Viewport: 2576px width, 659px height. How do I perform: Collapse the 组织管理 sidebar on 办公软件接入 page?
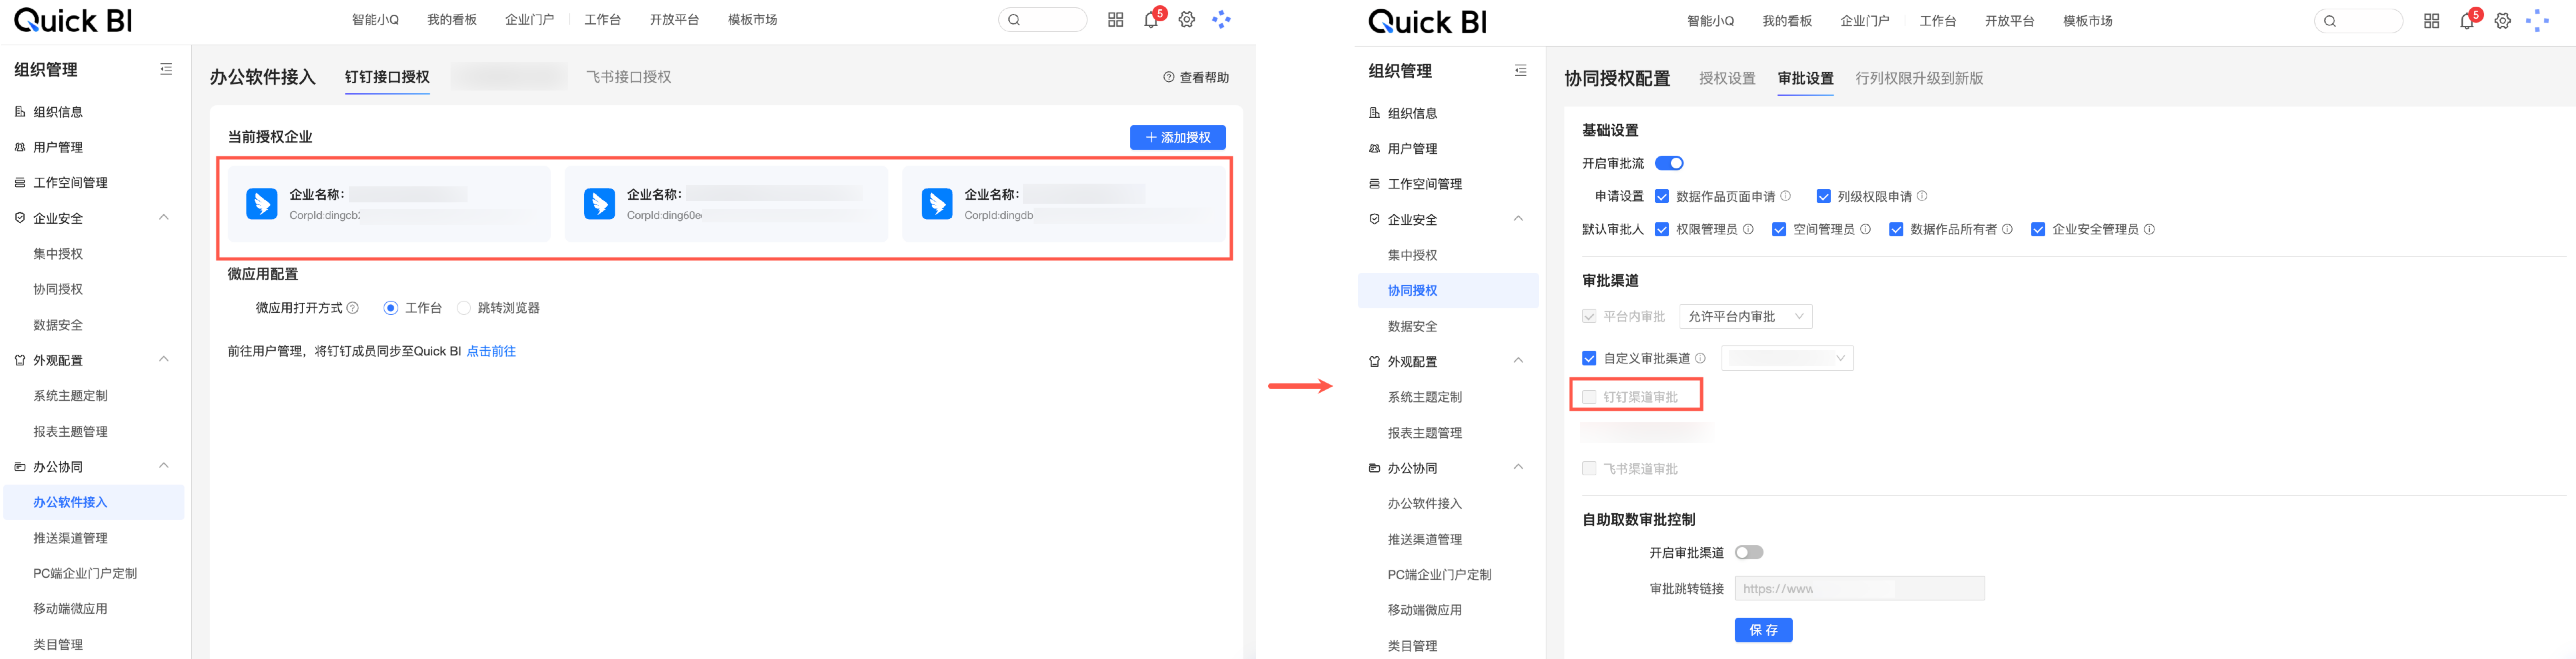pyautogui.click(x=166, y=69)
